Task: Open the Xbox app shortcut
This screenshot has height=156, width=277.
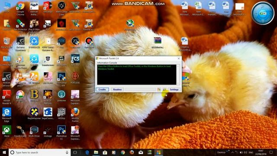Action: (7, 131)
